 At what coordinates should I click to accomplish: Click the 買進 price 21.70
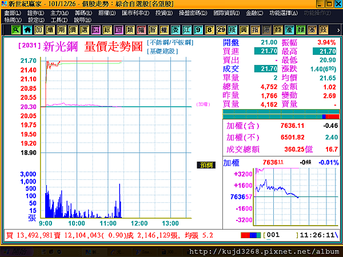266,51
